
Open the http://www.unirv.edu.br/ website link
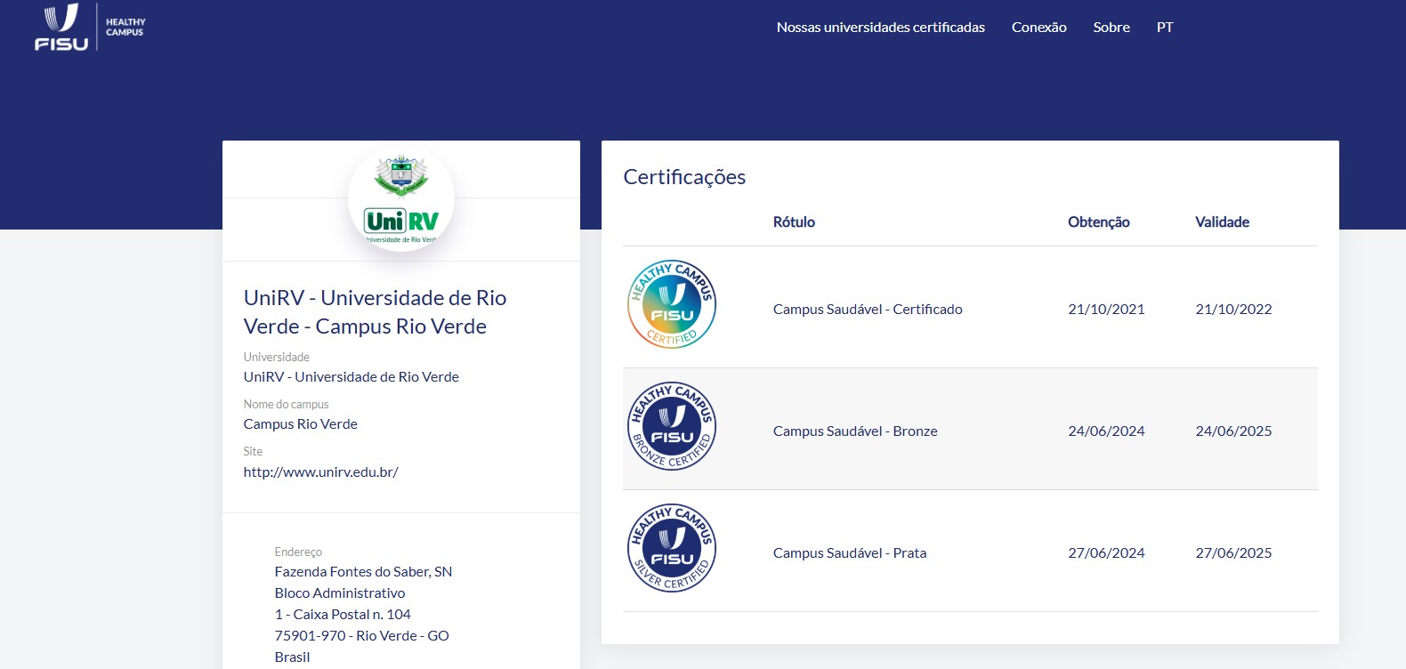coord(320,472)
